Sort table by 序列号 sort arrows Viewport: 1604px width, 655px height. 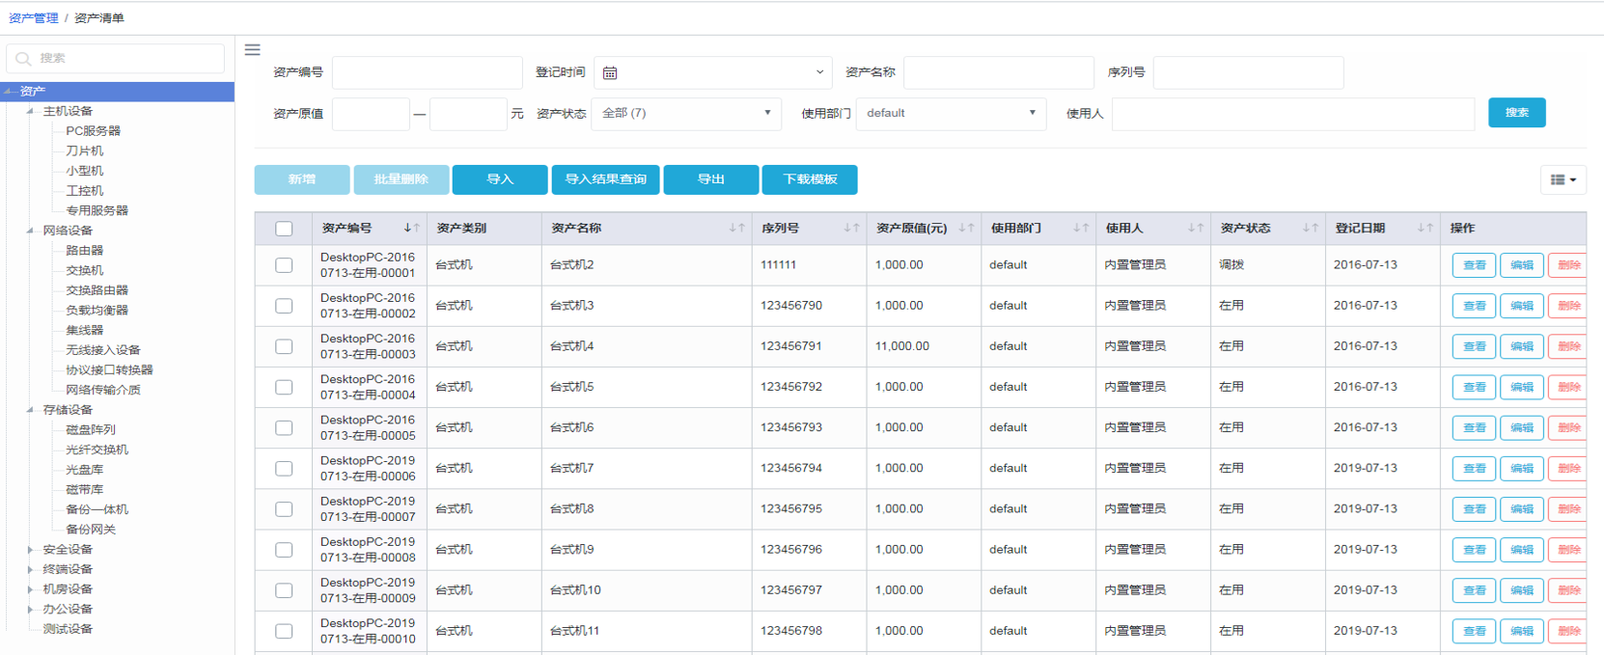pos(851,229)
